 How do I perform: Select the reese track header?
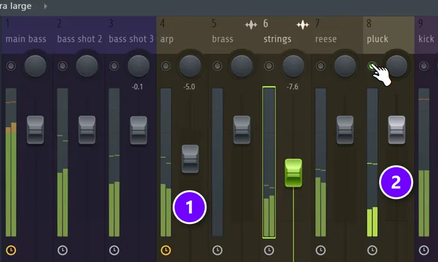point(337,35)
